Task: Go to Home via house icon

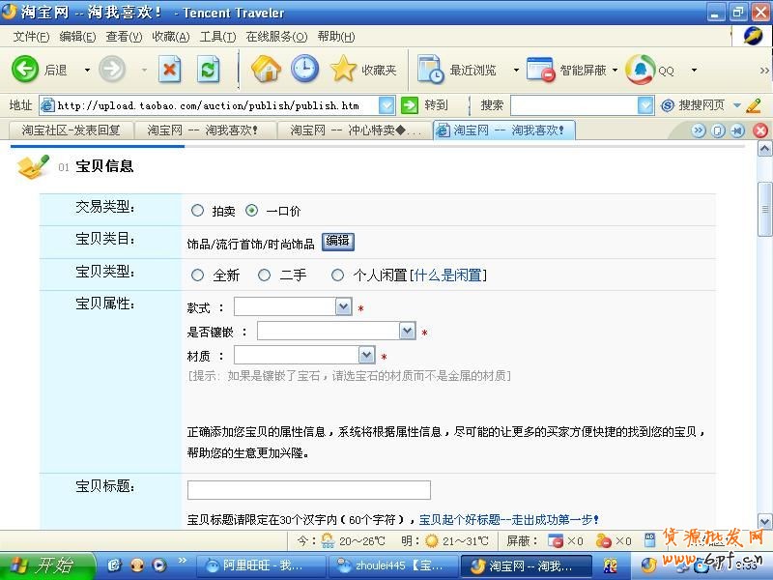Action: coord(266,70)
